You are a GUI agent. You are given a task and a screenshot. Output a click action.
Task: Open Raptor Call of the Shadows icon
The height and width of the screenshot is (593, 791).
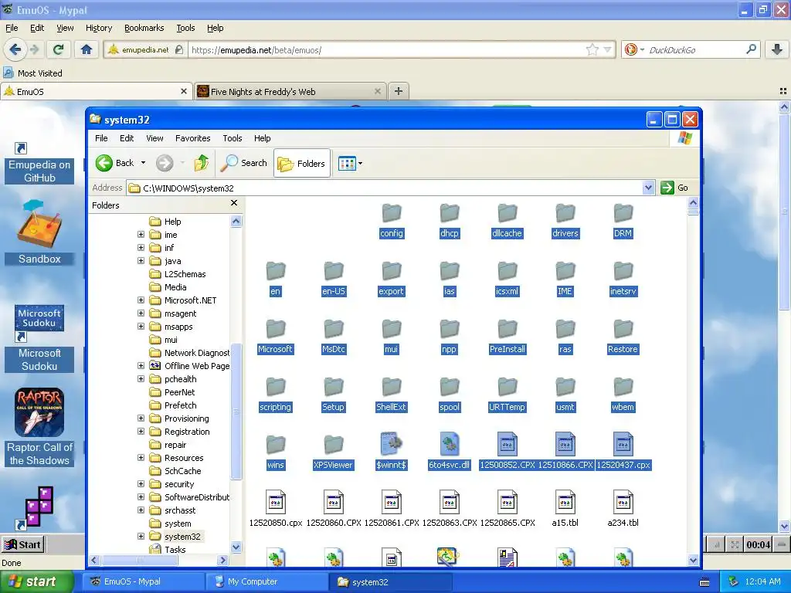point(39,426)
